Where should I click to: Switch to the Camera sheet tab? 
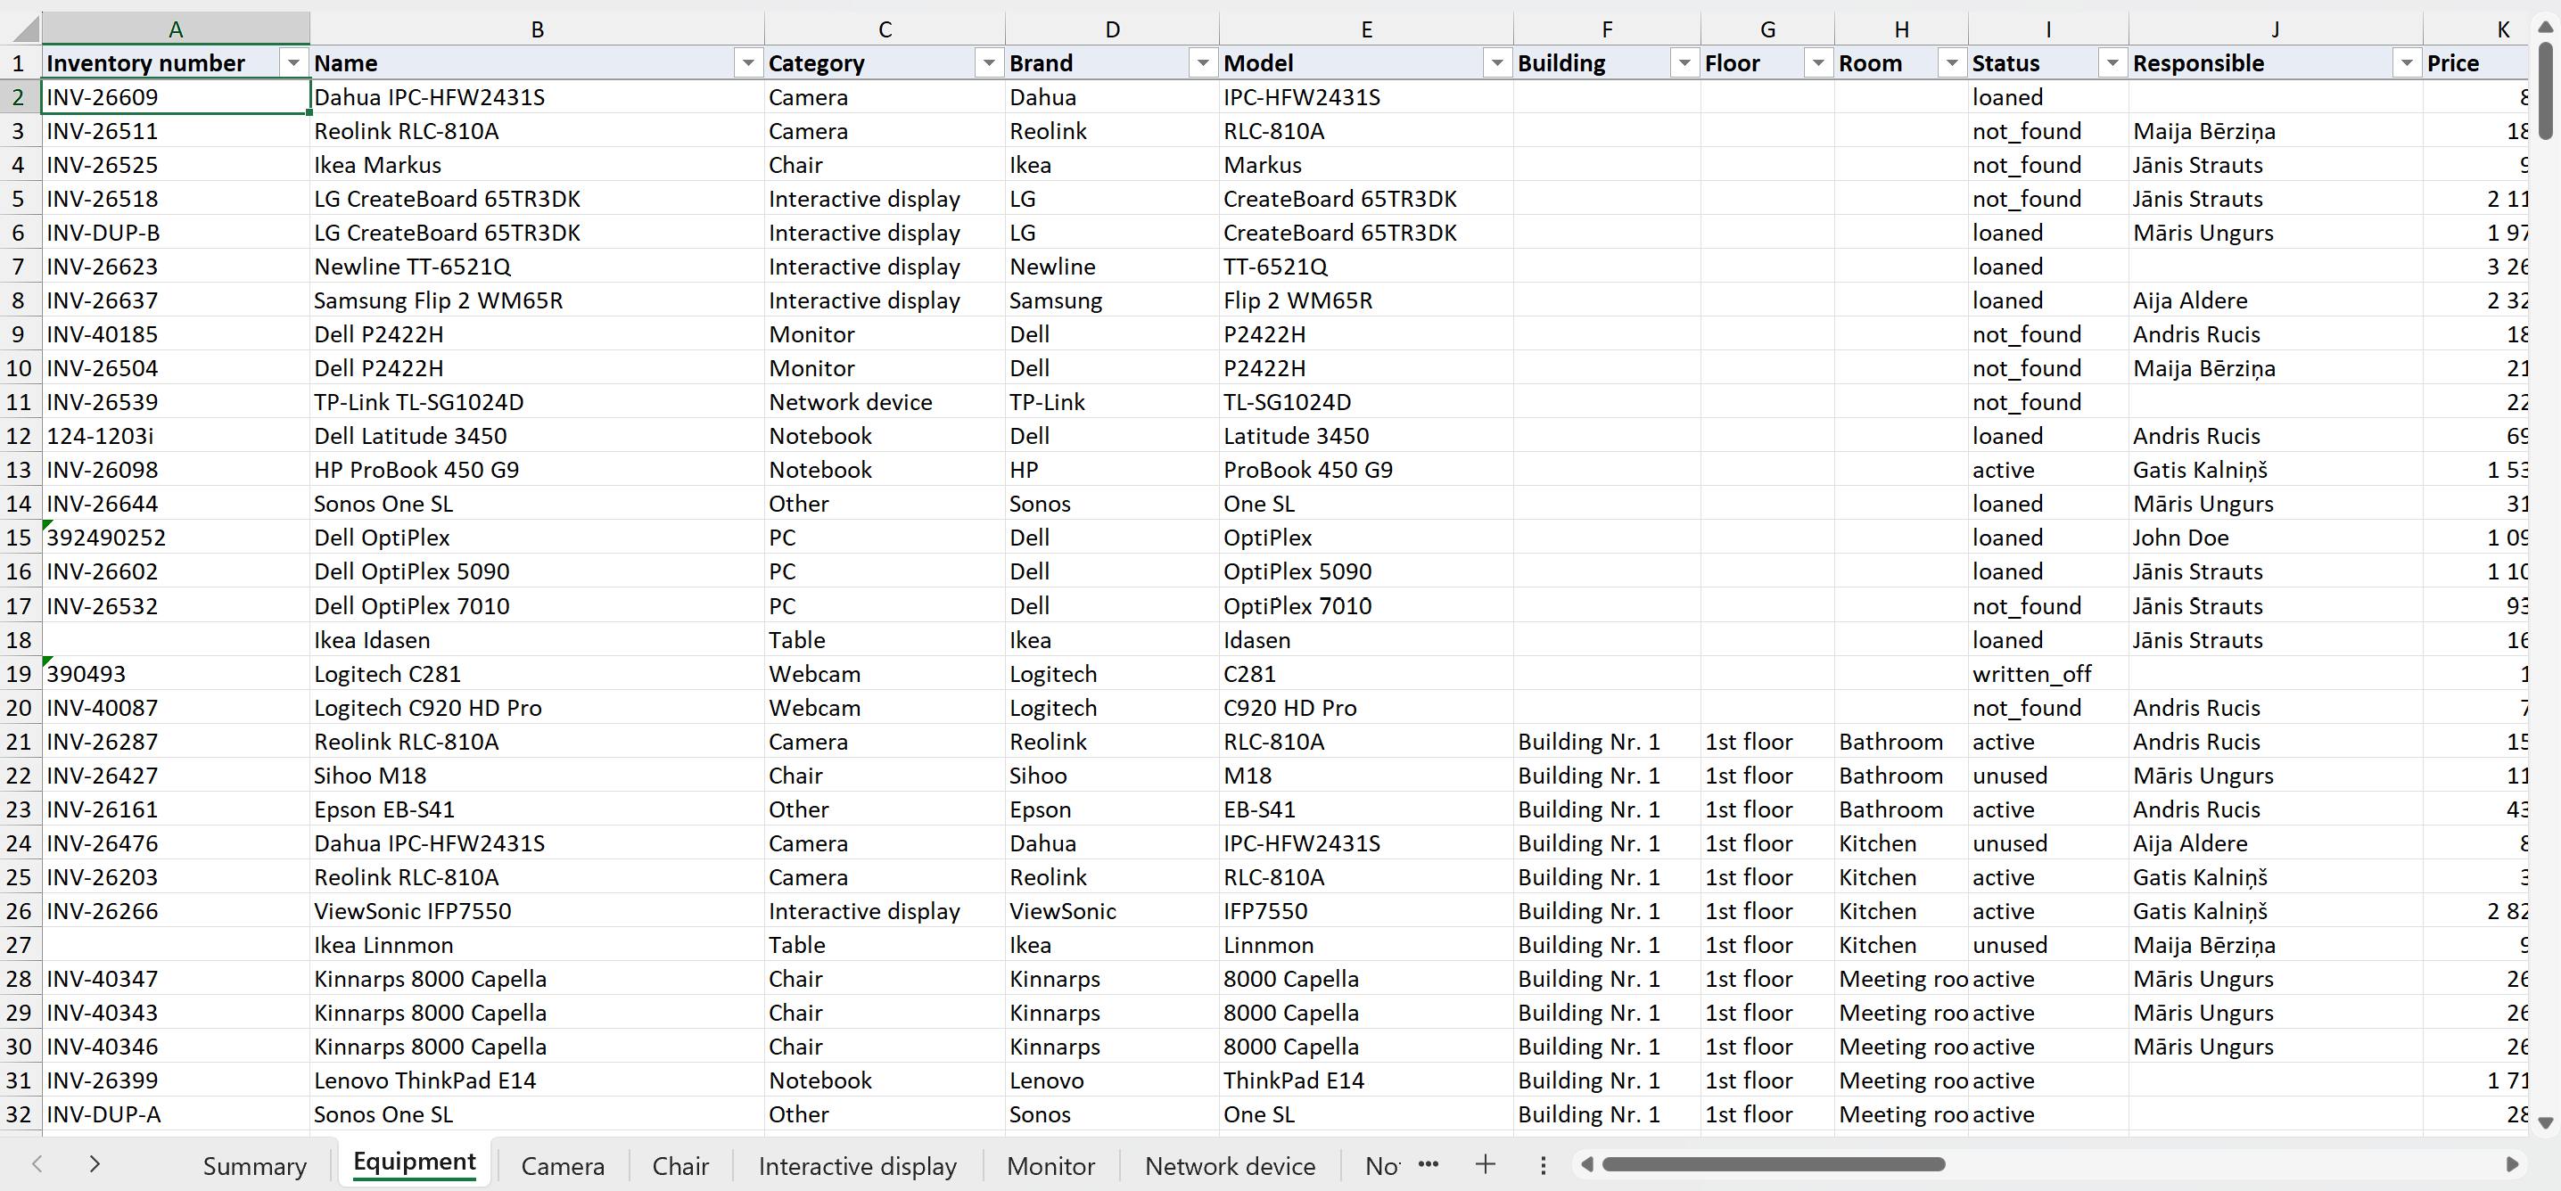click(x=563, y=1165)
